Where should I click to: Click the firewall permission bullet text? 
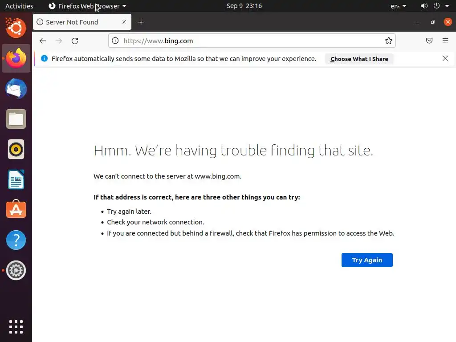point(251,233)
